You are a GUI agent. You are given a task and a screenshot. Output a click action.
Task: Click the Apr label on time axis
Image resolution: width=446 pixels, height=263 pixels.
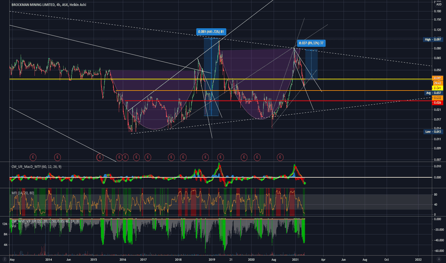(x=323, y=260)
